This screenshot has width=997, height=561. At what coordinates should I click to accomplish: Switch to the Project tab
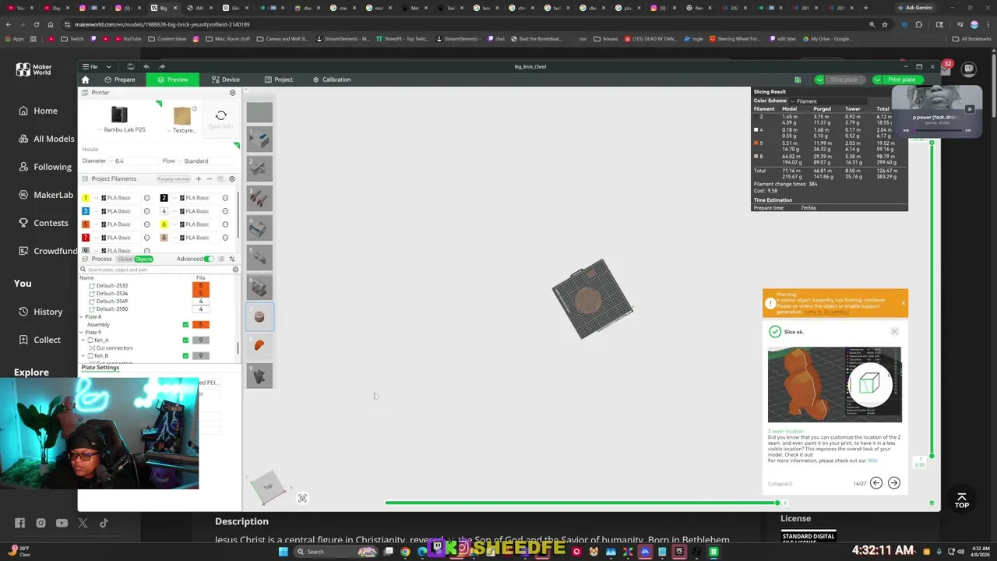278,79
